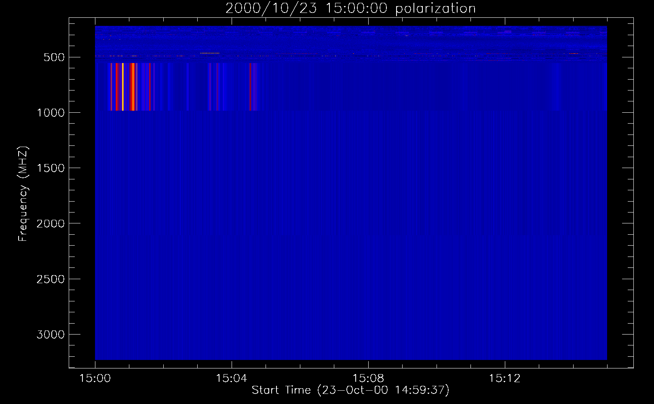654x404 pixels.
Task: Click the 2500 frequency tick label
Action: 51,279
